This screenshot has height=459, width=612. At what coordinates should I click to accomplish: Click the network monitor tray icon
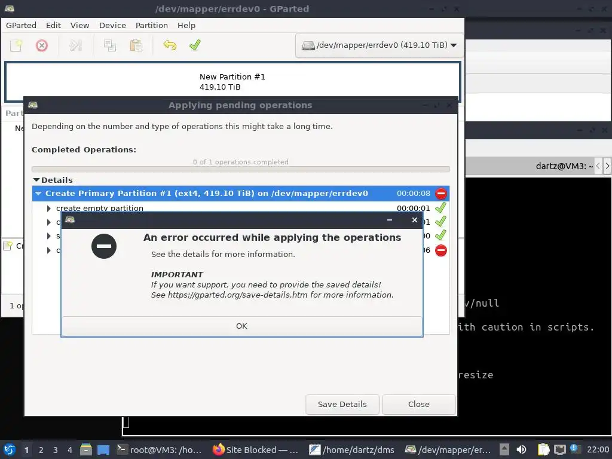tap(559, 449)
